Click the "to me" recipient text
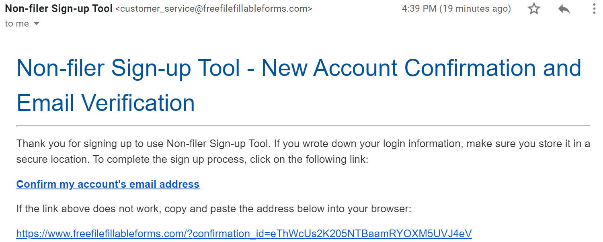This screenshot has width=603, height=242. click(16, 24)
